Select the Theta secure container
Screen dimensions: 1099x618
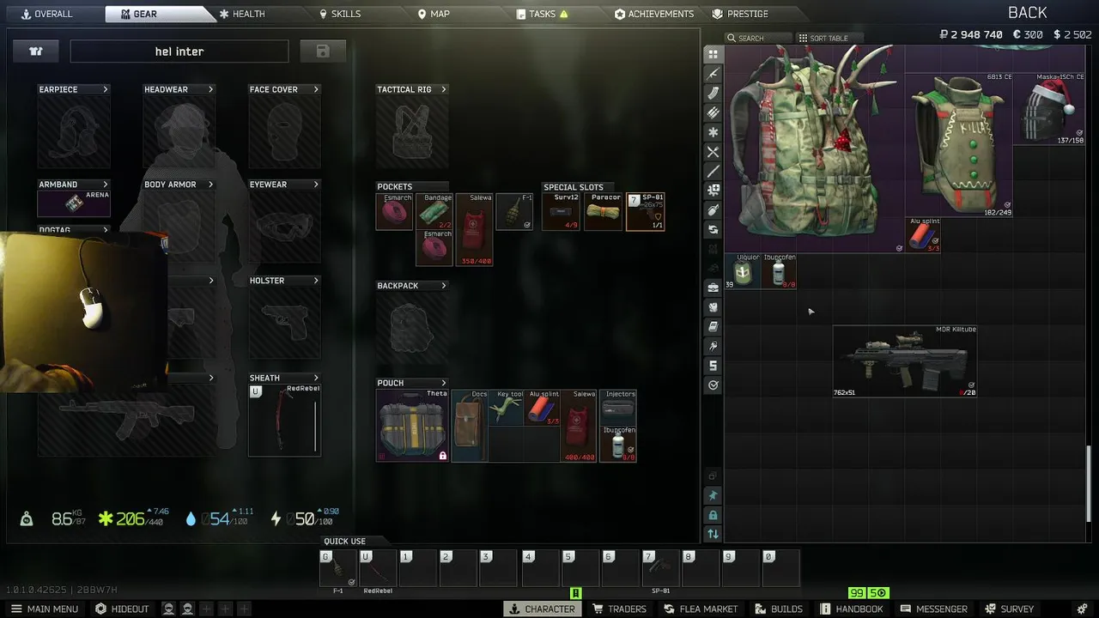413,426
